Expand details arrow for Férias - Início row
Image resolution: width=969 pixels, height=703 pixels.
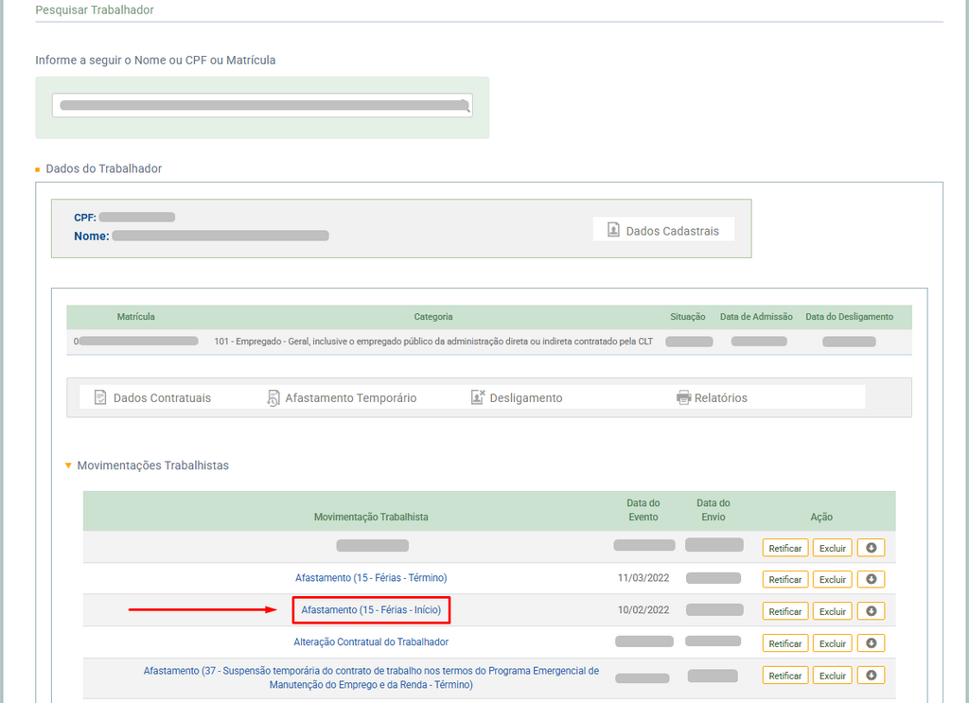click(x=871, y=611)
